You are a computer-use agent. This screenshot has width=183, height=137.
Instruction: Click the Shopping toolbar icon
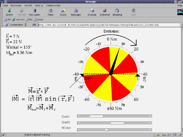tap(117, 11)
